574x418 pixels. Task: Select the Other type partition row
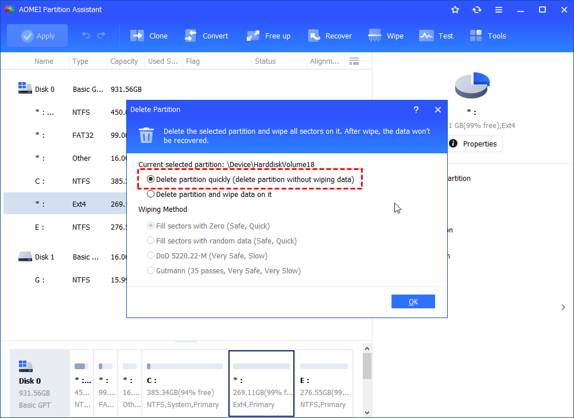click(65, 158)
